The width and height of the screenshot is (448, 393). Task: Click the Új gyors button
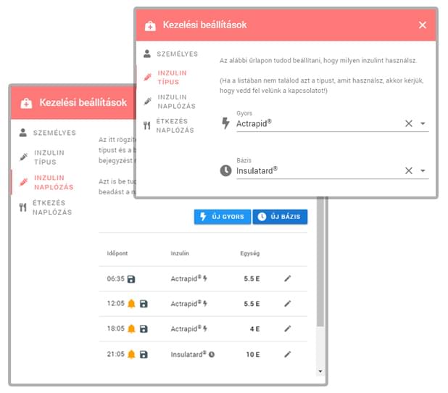(x=221, y=217)
